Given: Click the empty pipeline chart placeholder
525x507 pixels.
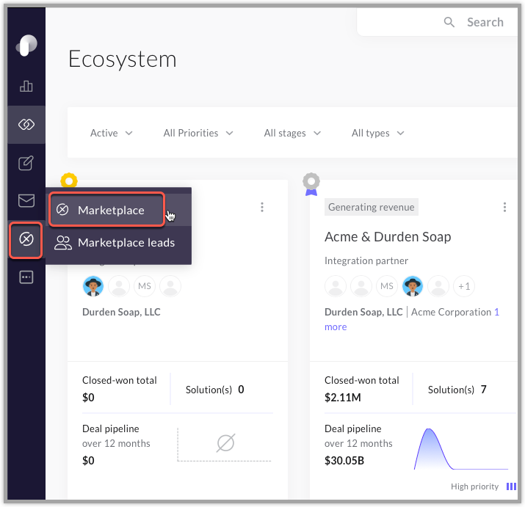Looking at the screenshot, I should (225, 444).
